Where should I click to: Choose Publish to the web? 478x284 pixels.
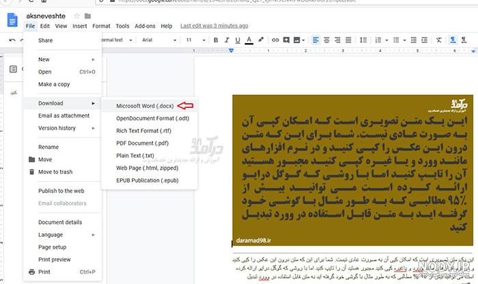[x=62, y=191]
